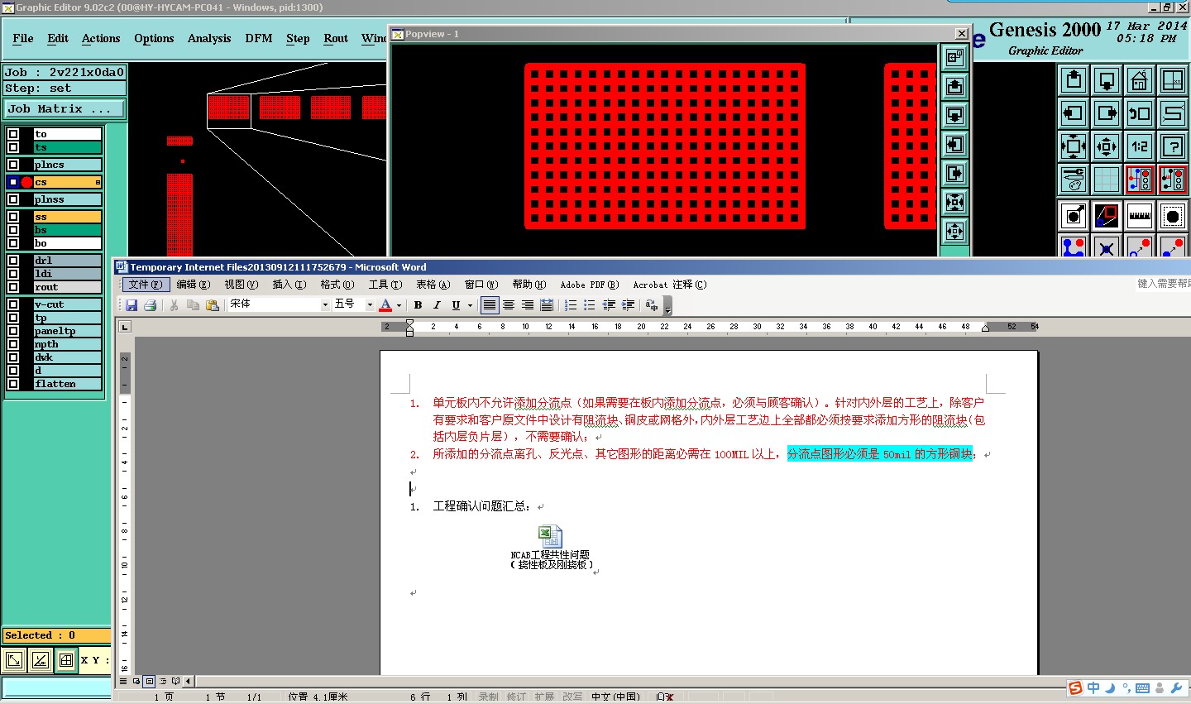The height and width of the screenshot is (704, 1191).
Task: Open the Actions menu in Graphic Editor
Action: click(x=101, y=38)
